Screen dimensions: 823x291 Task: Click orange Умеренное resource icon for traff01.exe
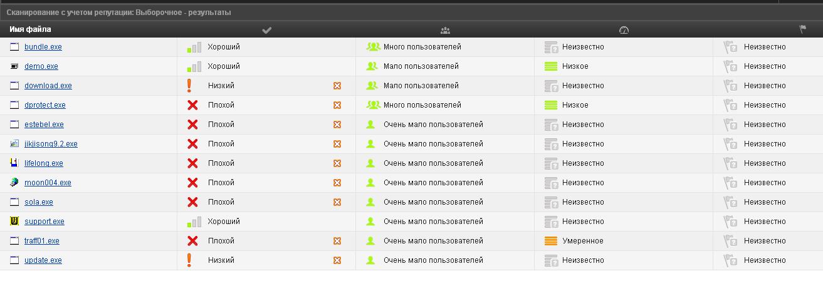(x=551, y=241)
